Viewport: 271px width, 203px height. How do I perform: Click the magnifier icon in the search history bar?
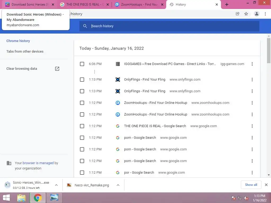click(x=85, y=26)
